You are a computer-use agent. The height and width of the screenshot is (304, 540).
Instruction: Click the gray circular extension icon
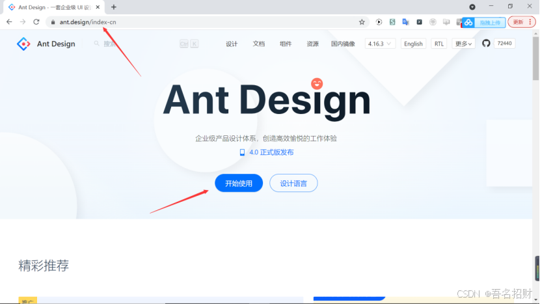point(433,22)
